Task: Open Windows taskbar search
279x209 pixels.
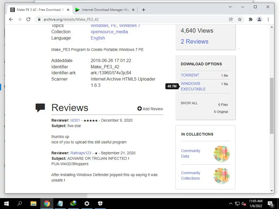Action: (x=20, y=204)
